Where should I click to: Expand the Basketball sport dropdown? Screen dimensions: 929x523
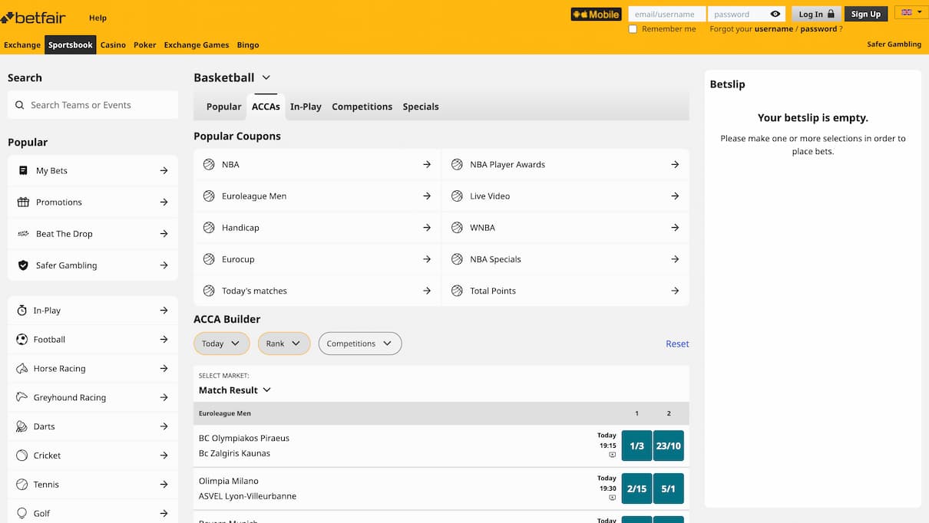point(266,77)
